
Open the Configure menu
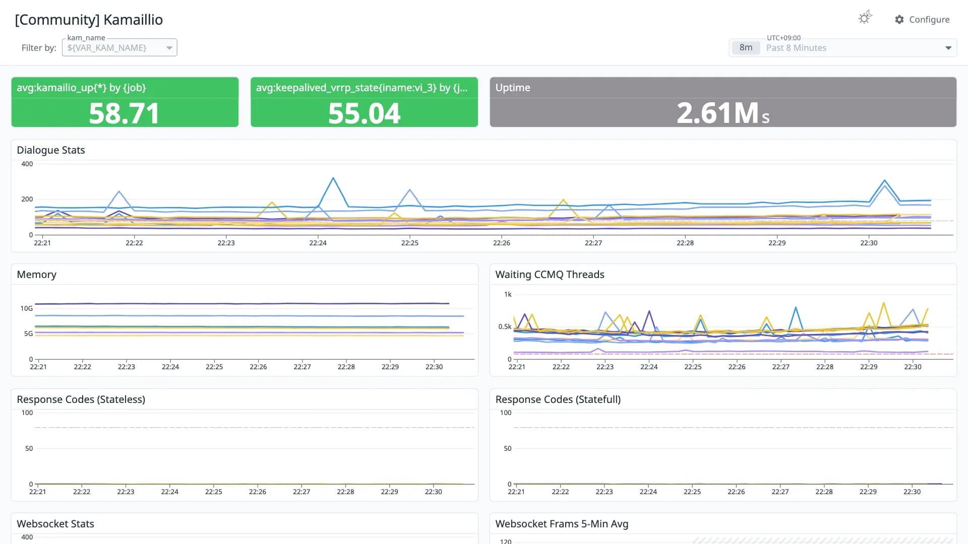coord(922,19)
